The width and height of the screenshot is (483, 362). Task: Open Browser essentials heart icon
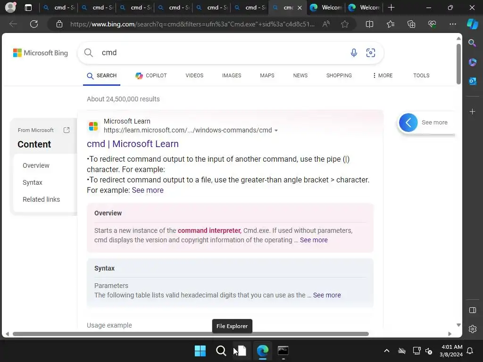tap(432, 24)
